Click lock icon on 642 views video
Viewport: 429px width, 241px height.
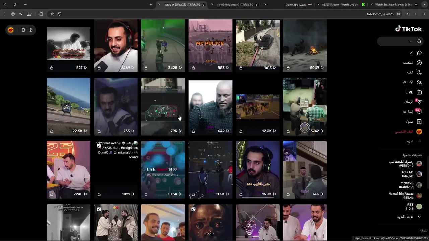tap(193, 131)
